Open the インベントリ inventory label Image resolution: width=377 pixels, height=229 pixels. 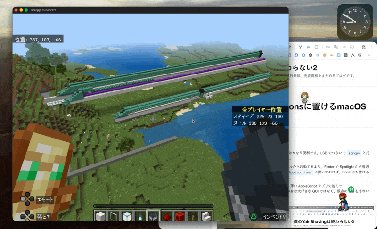pos(274,216)
